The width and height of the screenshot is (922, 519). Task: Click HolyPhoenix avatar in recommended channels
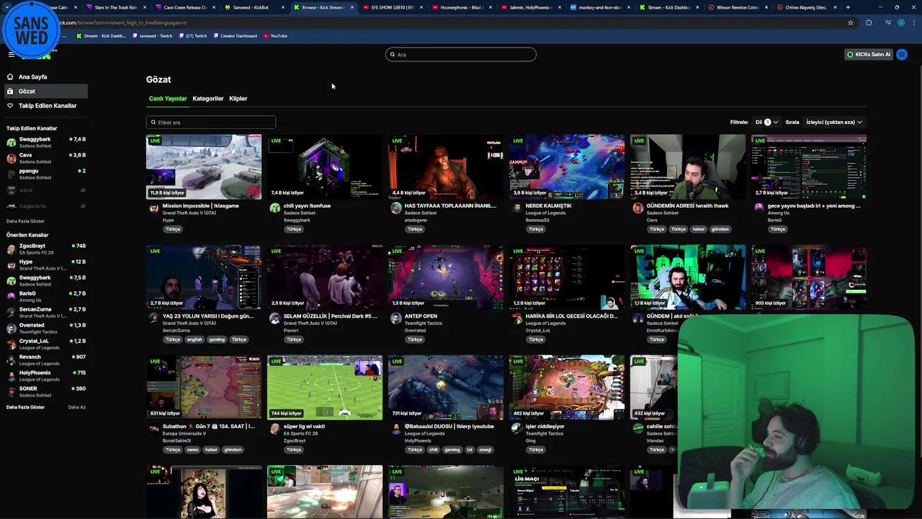[11, 376]
